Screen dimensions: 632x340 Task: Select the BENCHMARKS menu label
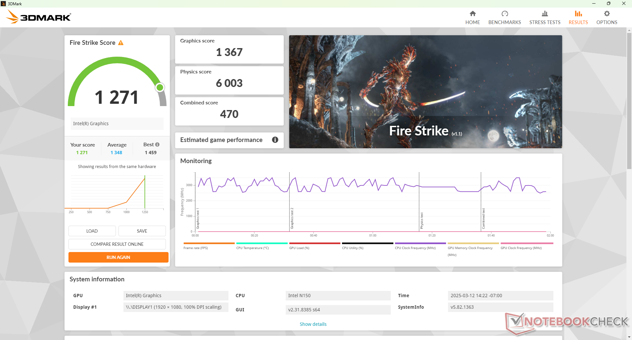coord(505,22)
